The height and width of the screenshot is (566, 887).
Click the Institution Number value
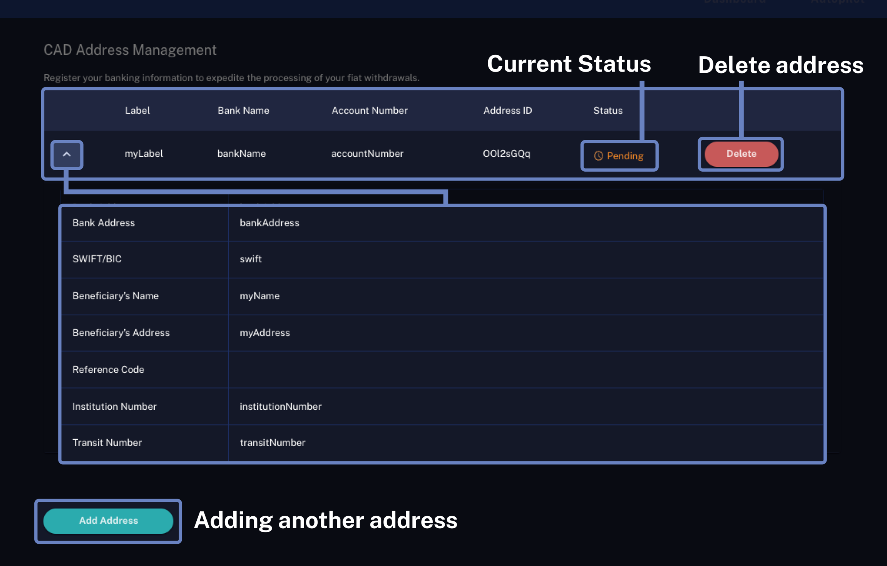(280, 407)
